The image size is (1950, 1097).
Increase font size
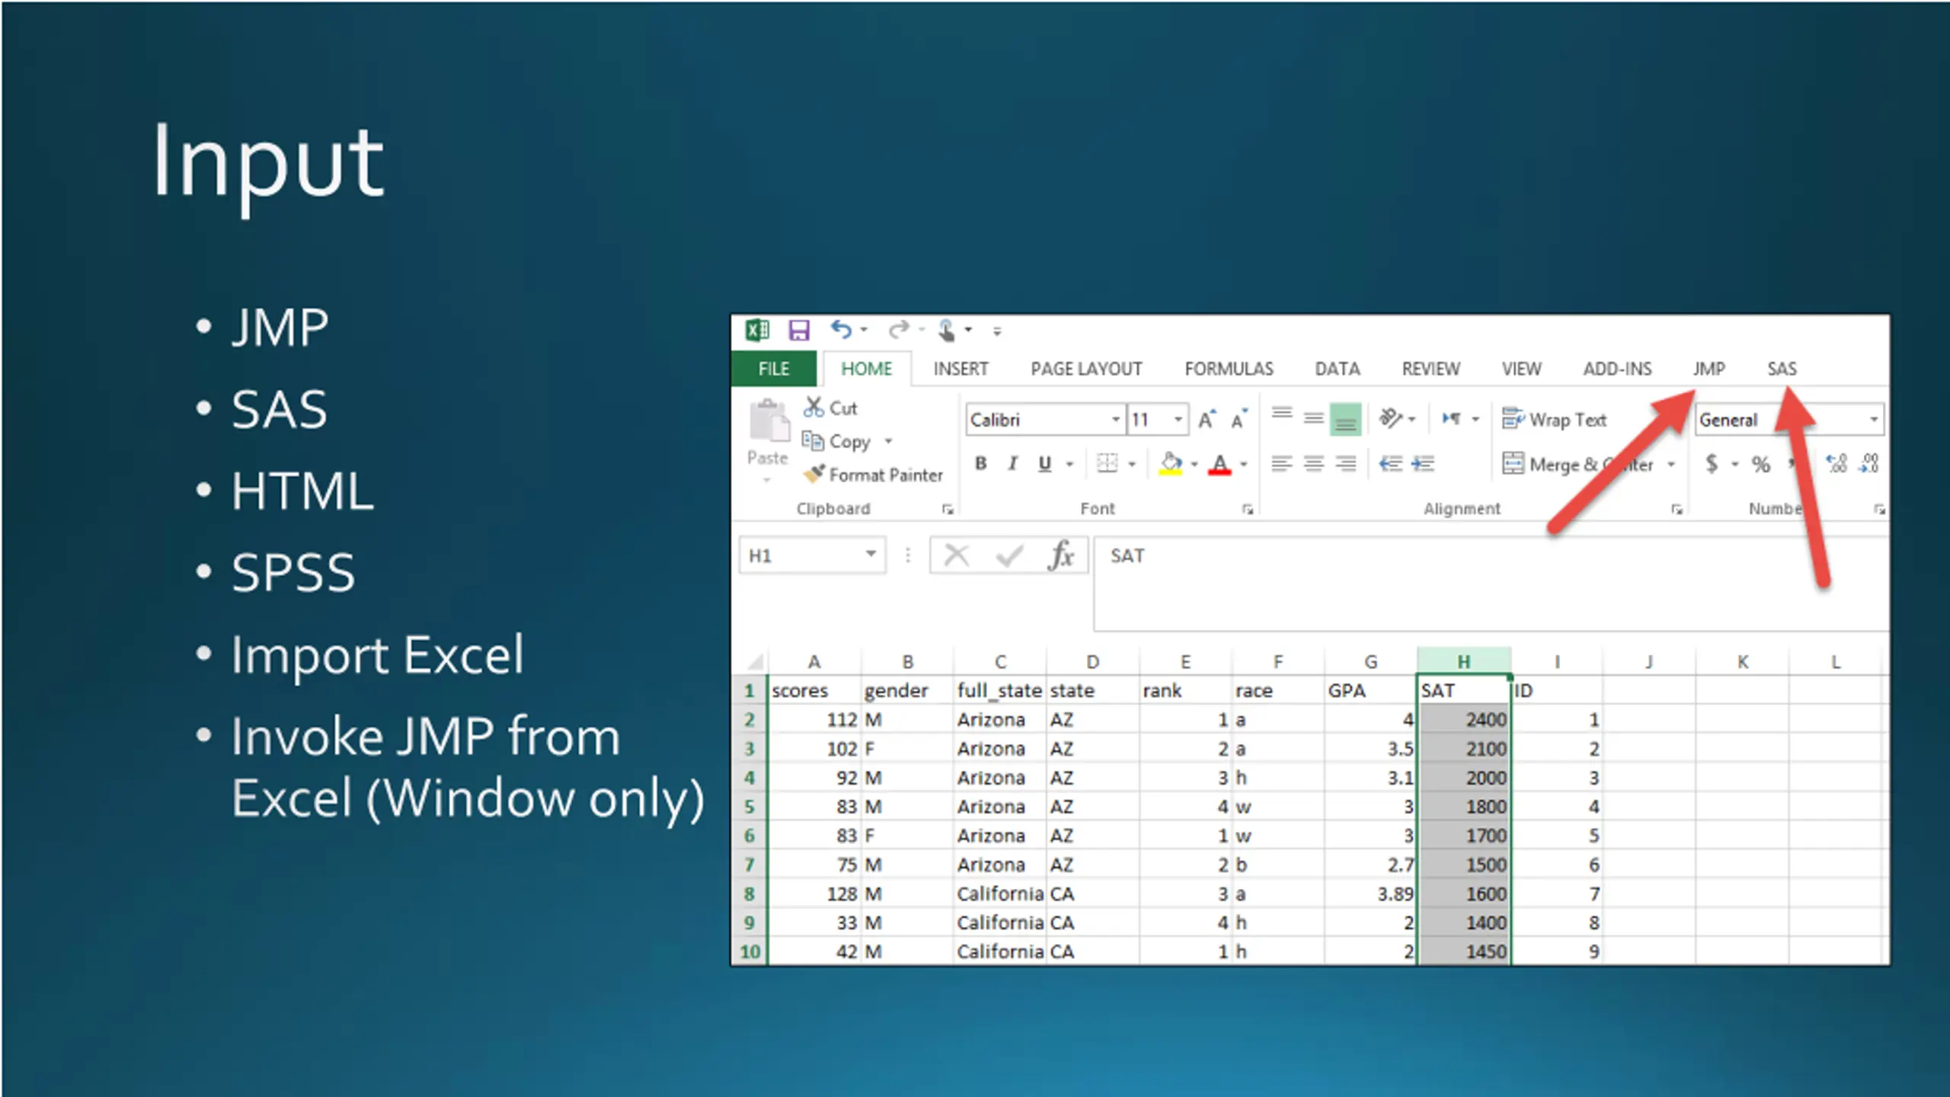click(1207, 419)
